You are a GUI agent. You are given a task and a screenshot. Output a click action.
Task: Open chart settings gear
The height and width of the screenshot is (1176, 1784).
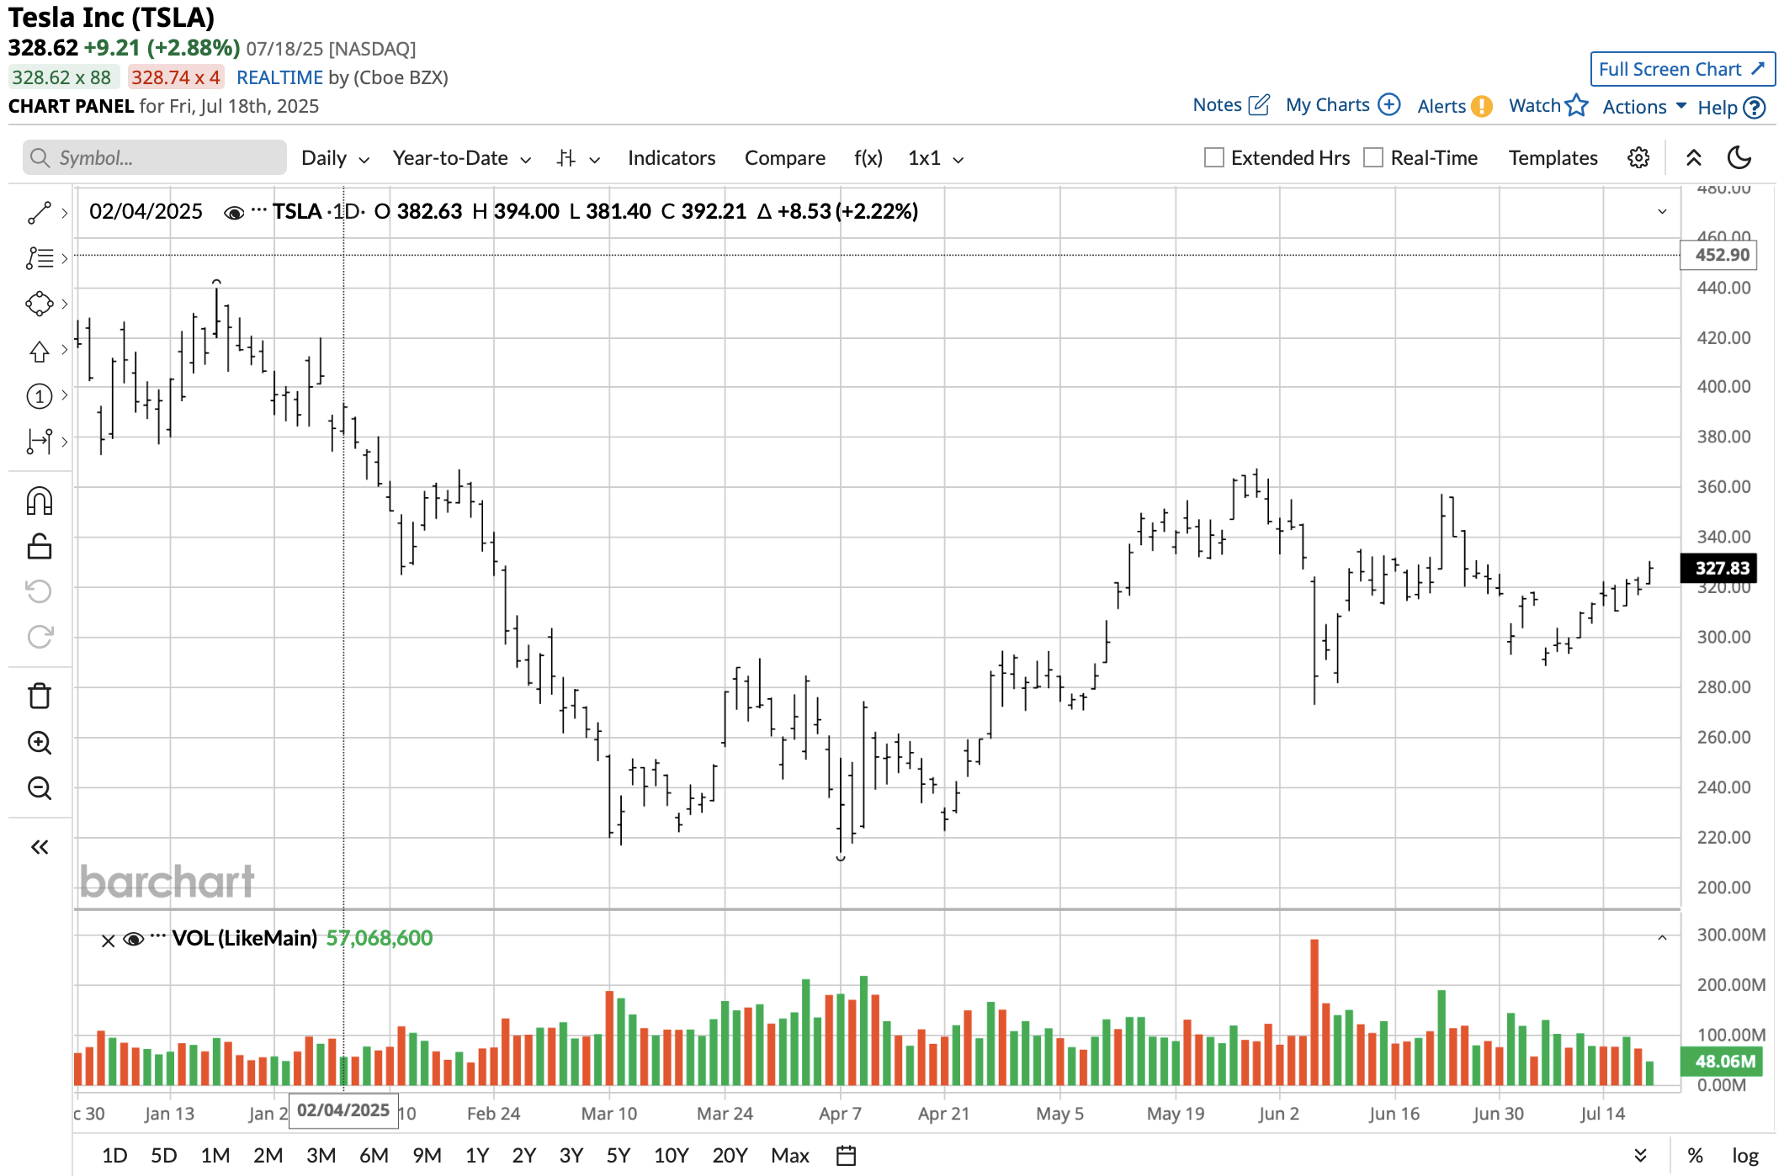click(1638, 158)
